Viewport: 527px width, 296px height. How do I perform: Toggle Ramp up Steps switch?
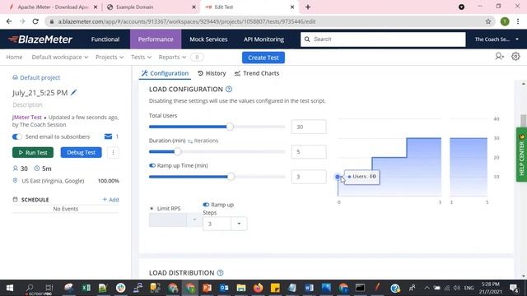pos(206,205)
